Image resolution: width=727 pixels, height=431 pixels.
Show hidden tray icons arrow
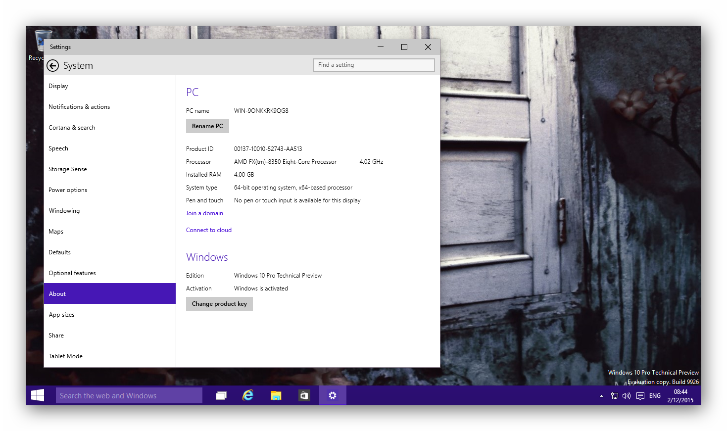click(x=601, y=396)
